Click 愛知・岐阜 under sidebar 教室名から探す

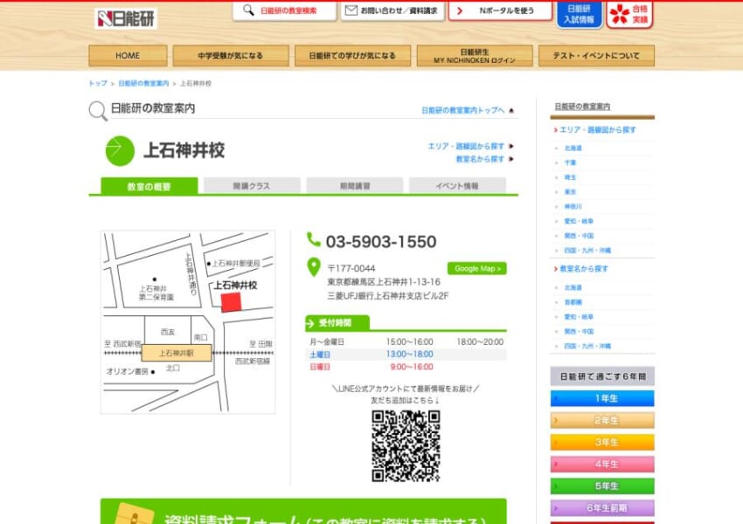[579, 317]
